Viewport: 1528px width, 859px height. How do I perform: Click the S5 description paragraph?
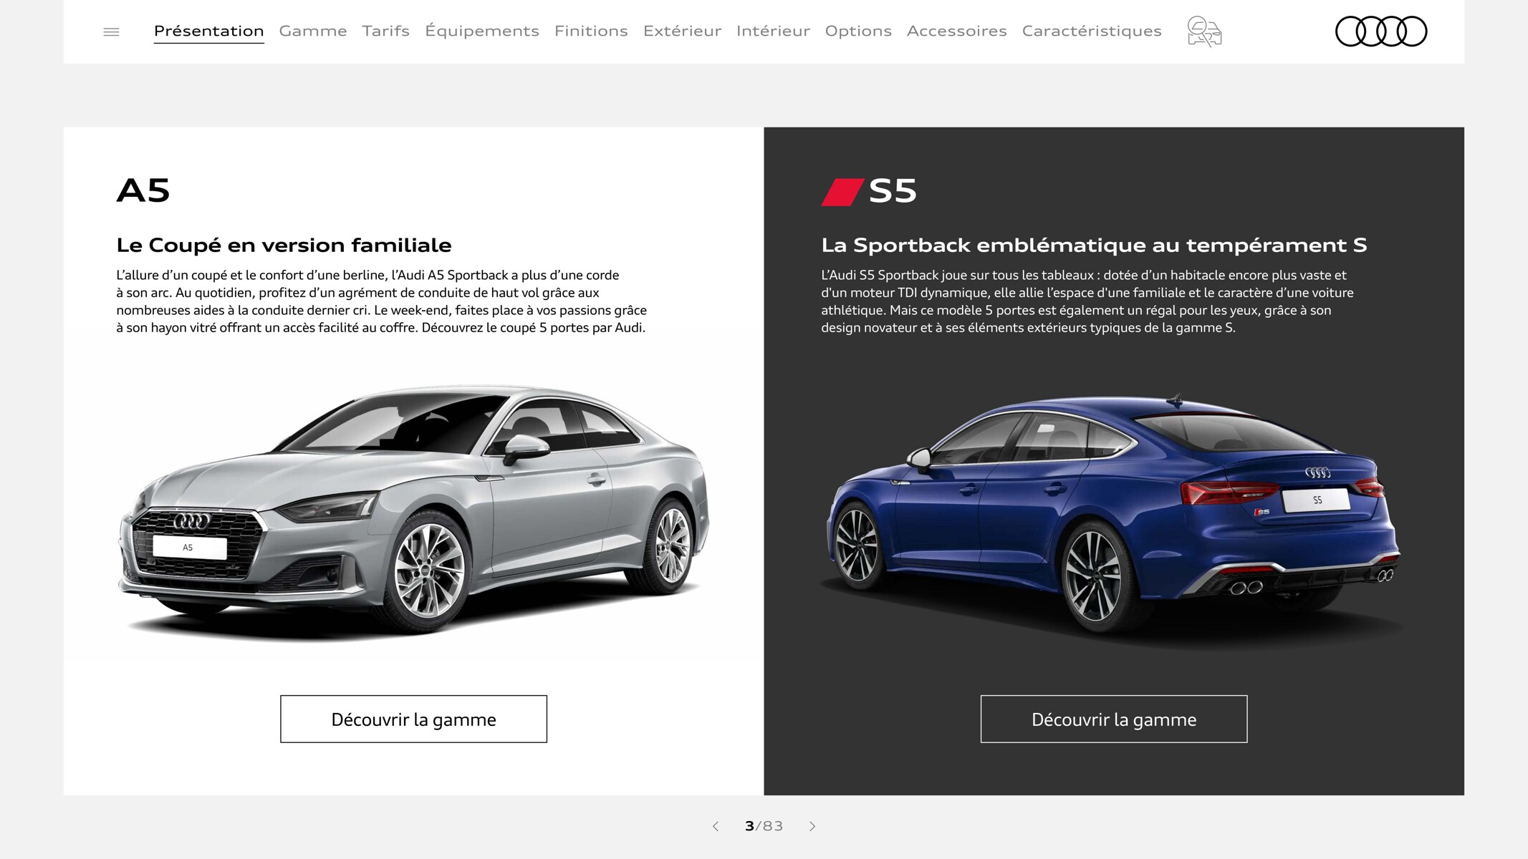(x=1087, y=301)
